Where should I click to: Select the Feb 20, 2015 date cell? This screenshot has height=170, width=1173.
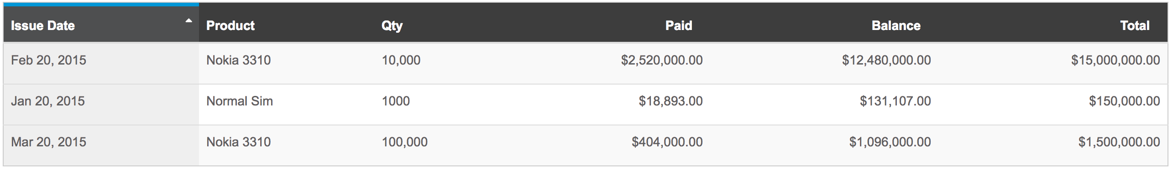pos(101,63)
